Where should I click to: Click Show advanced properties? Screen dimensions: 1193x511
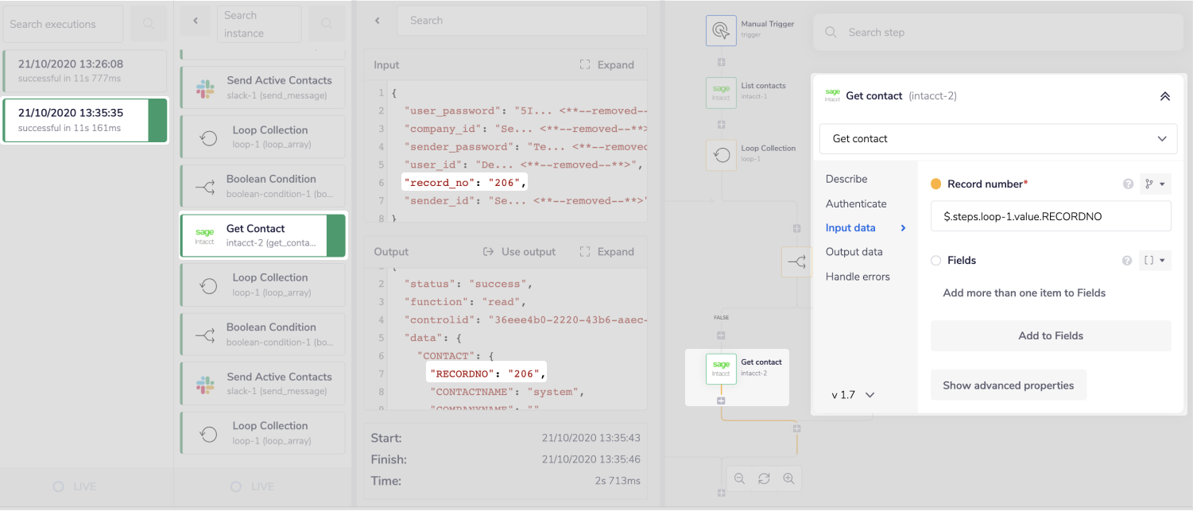(x=1008, y=385)
